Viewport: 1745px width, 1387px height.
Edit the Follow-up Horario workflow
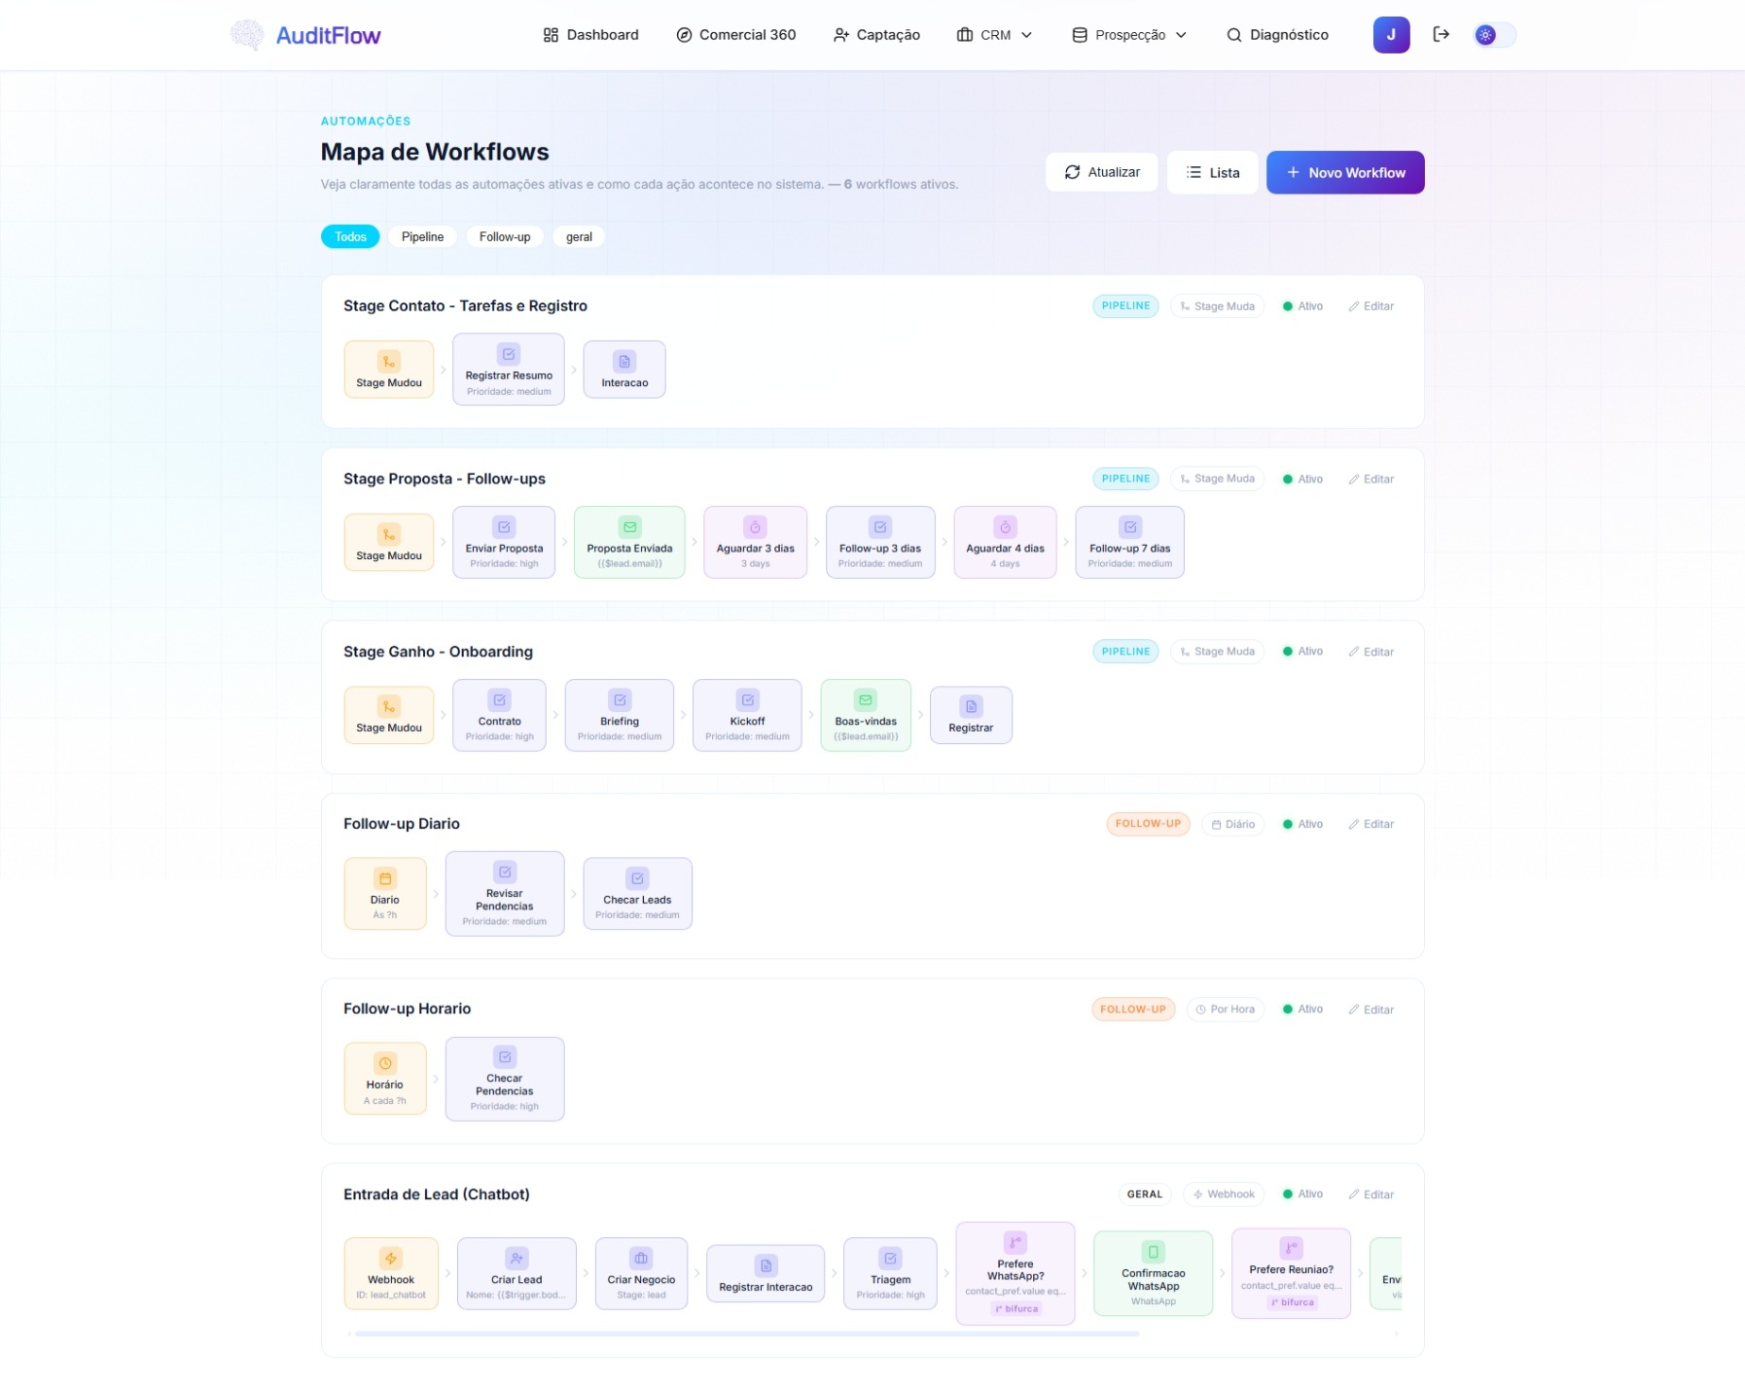point(1371,1010)
